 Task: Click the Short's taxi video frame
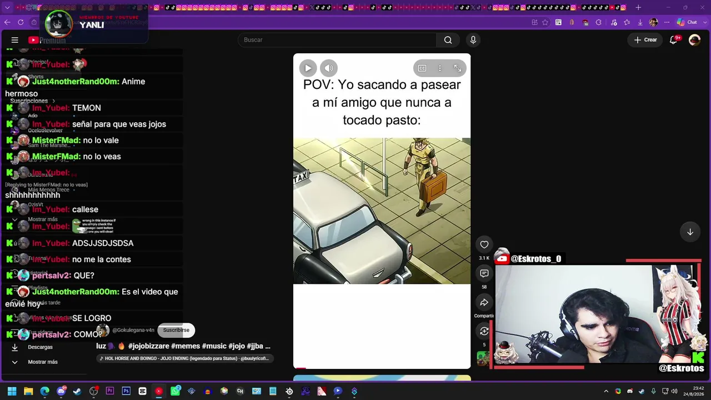(382, 211)
